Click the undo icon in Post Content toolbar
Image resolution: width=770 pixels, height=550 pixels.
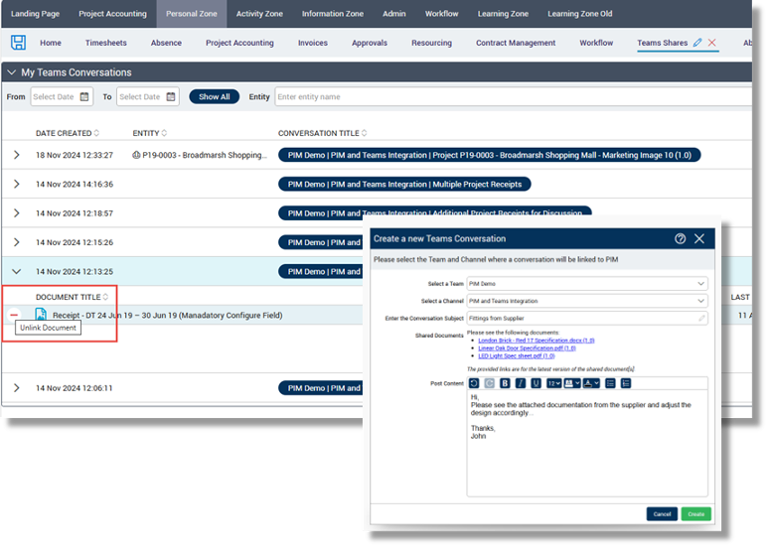pos(474,382)
